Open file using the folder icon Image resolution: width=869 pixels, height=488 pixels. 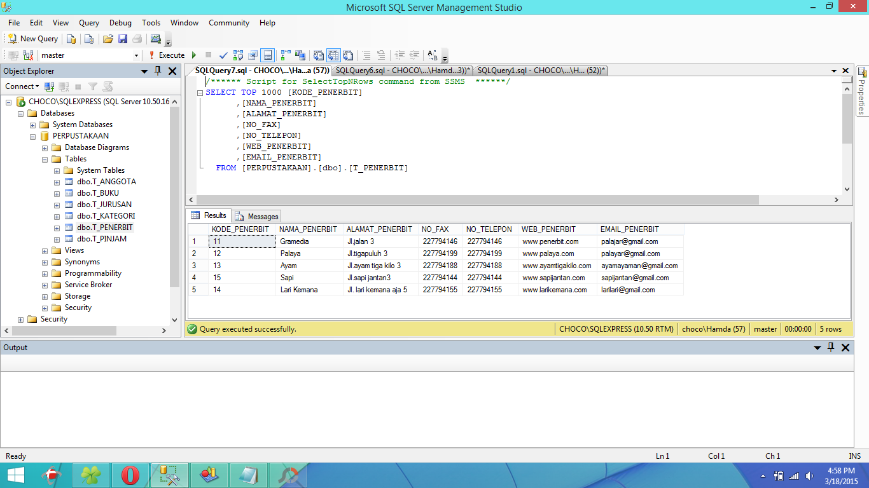click(108, 39)
